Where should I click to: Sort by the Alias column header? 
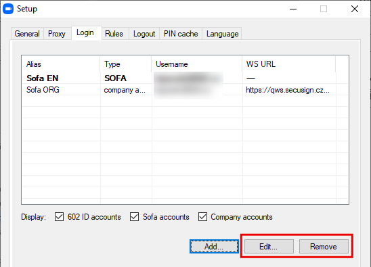(x=61, y=64)
